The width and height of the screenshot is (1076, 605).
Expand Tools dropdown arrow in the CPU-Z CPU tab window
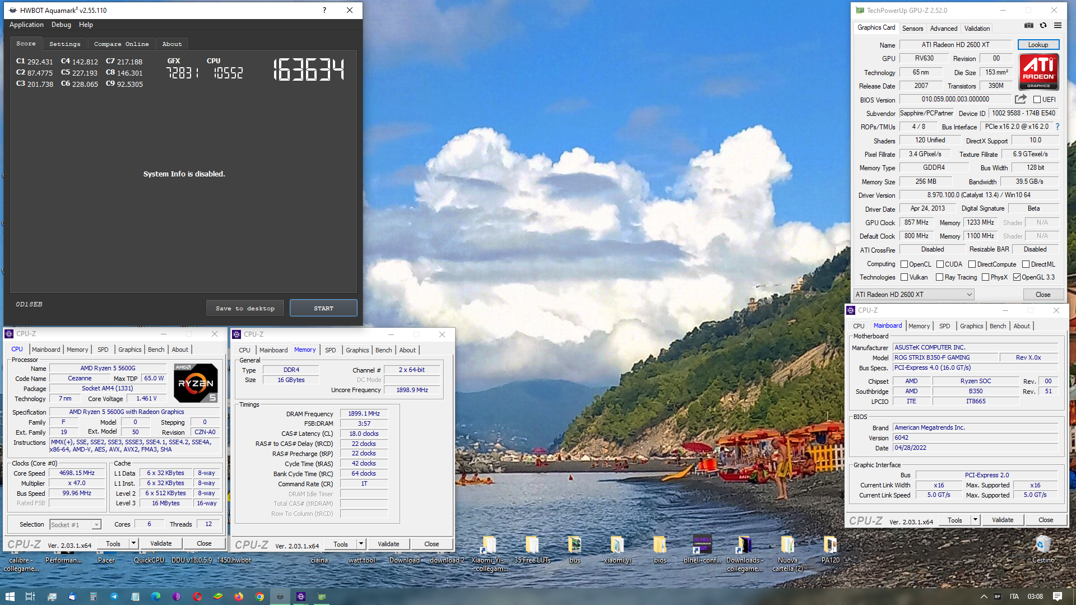(133, 543)
